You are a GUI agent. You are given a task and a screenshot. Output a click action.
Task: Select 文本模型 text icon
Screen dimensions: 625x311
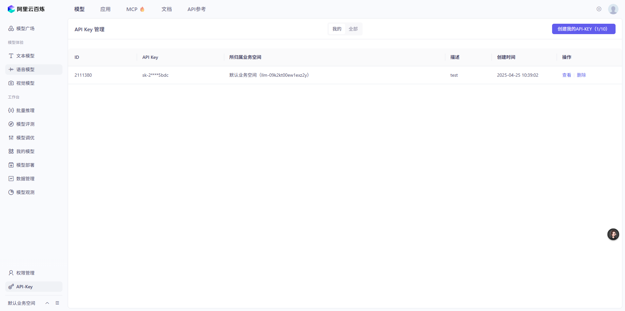[11, 56]
